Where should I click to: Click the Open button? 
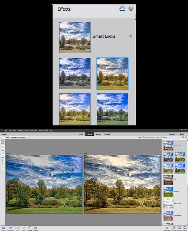[x=4, y=134]
